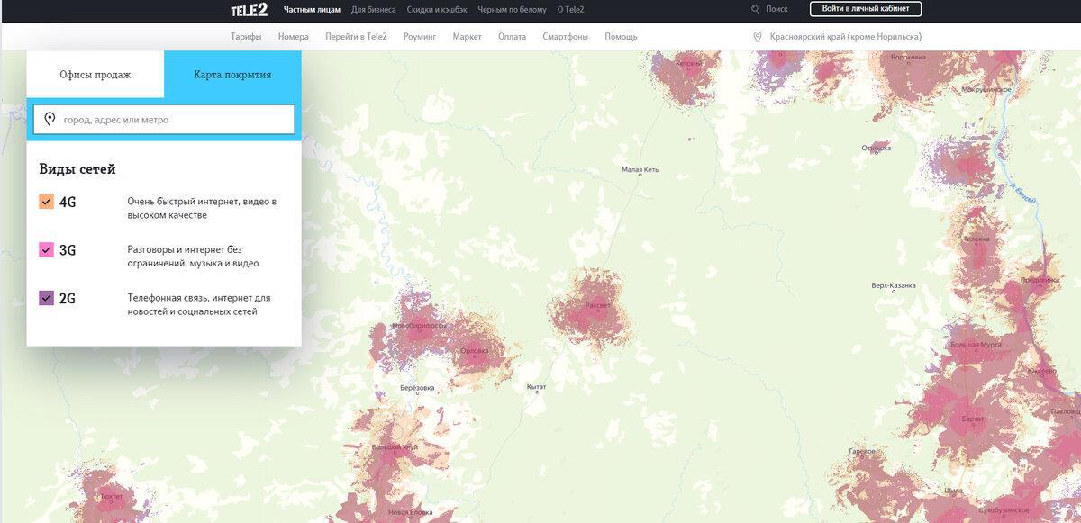Uncheck the 4G network checkbox
The width and height of the screenshot is (1081, 523).
47,202
